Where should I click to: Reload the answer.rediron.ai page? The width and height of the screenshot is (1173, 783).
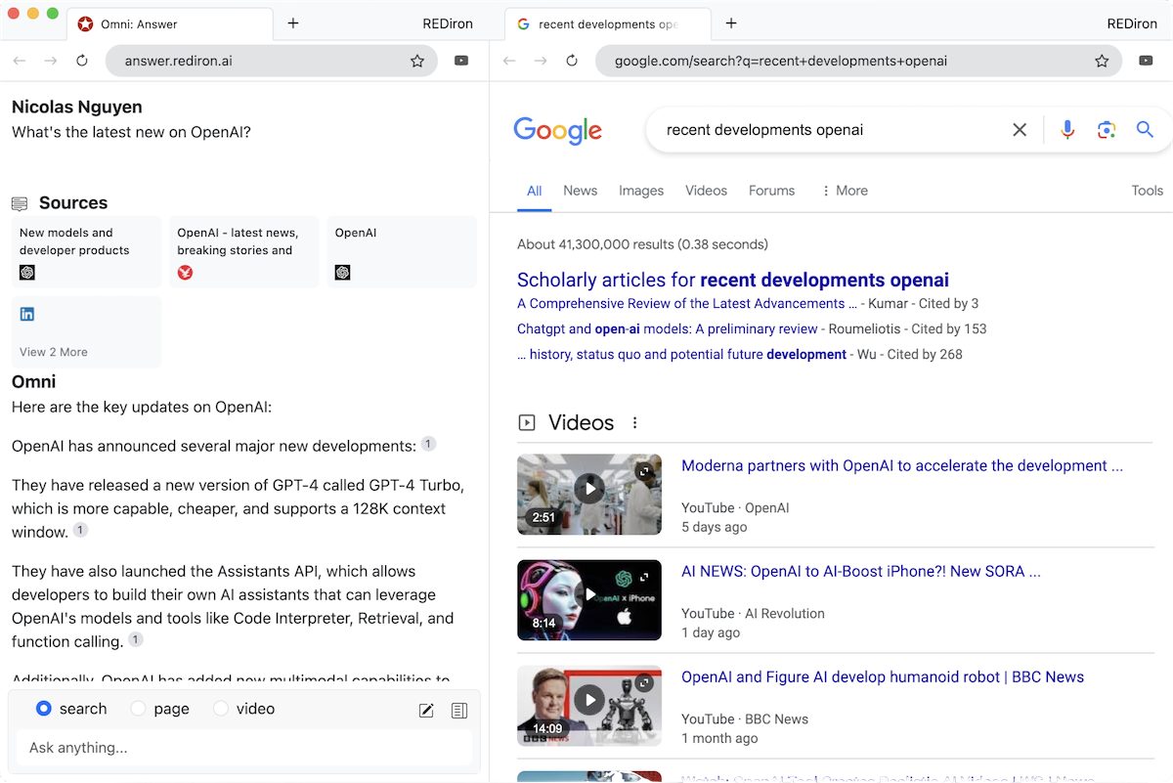82,61
